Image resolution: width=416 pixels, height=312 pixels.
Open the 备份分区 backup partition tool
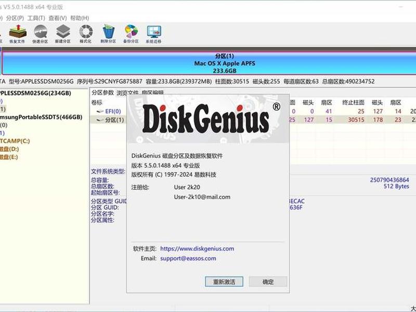pos(131,34)
